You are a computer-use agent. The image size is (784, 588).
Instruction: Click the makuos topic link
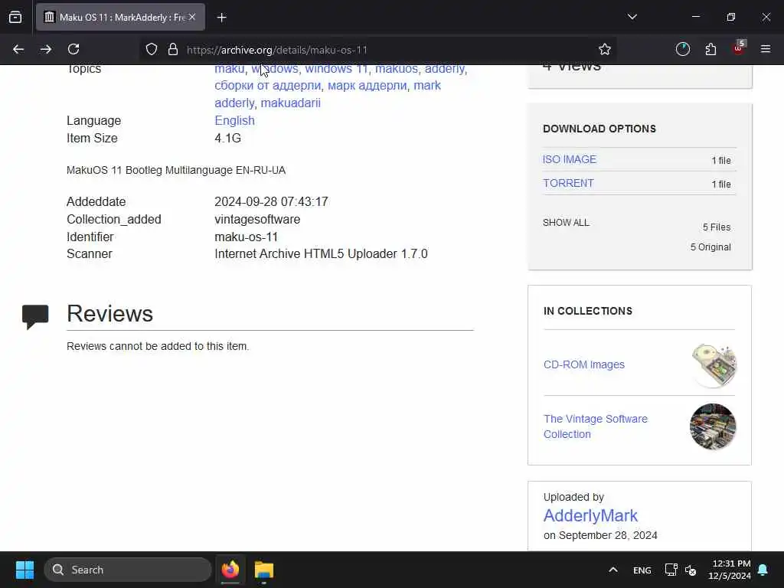397,70
